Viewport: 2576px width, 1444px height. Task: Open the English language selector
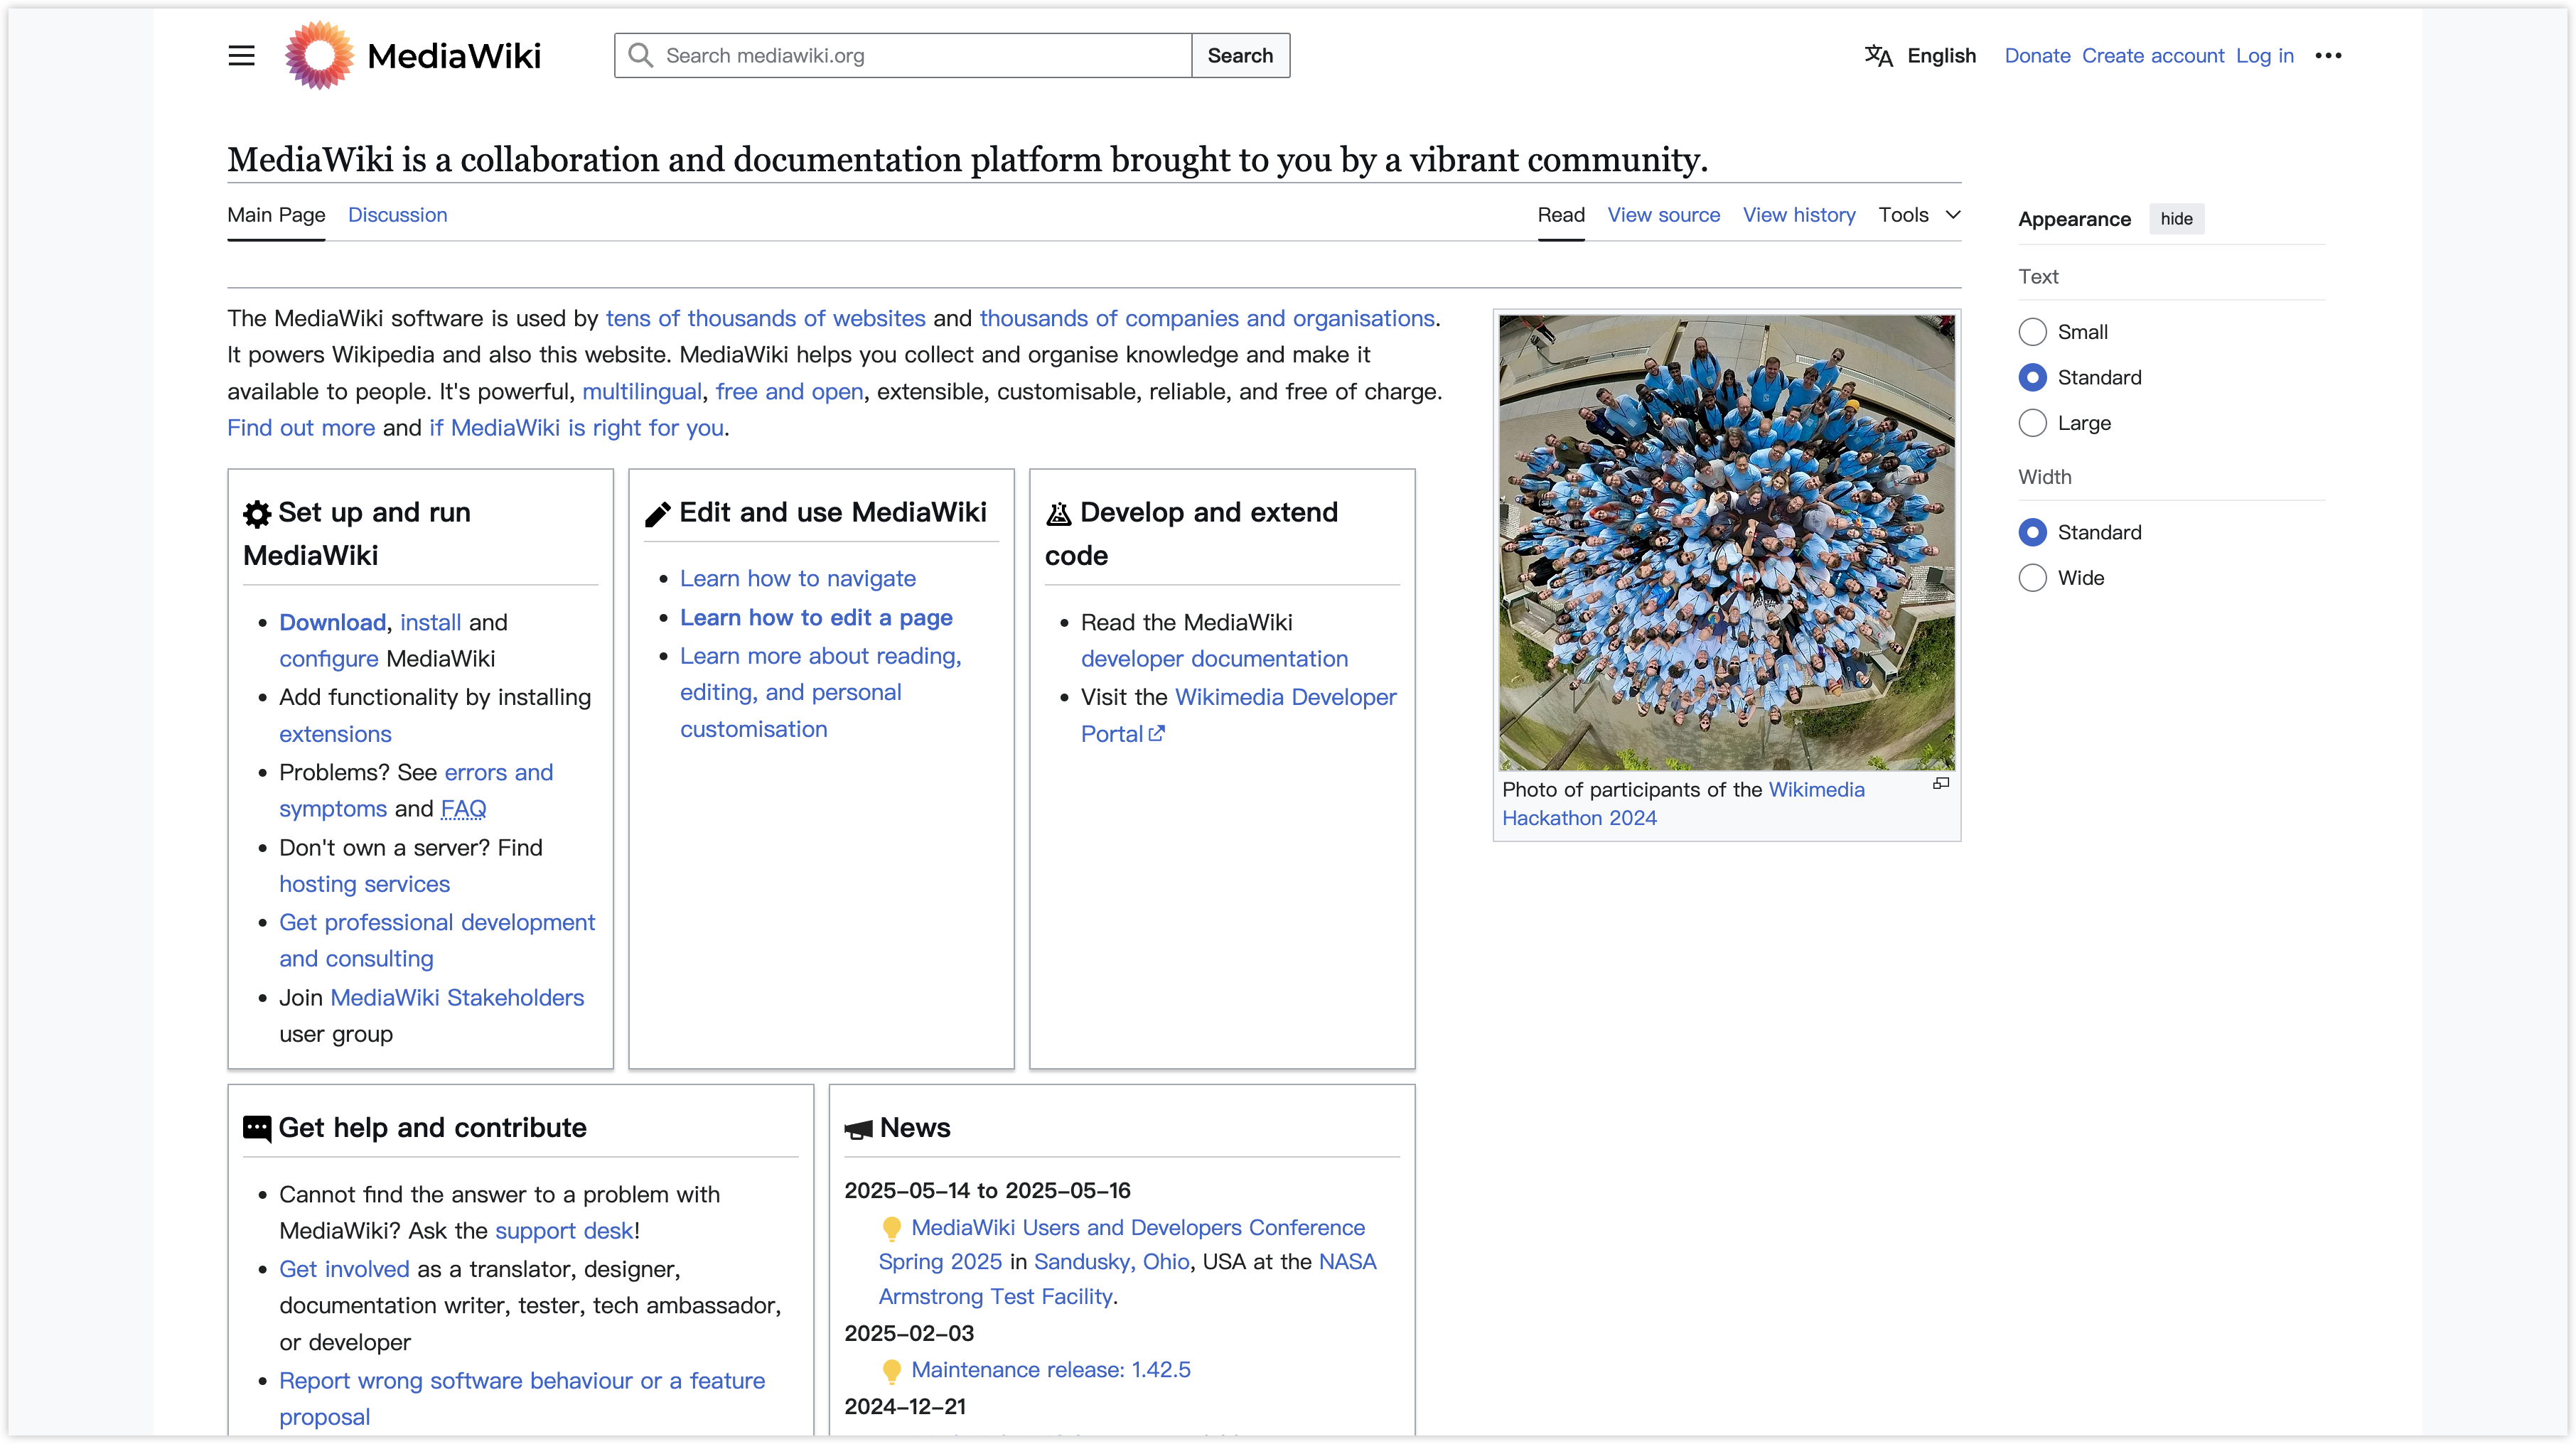click(1920, 56)
